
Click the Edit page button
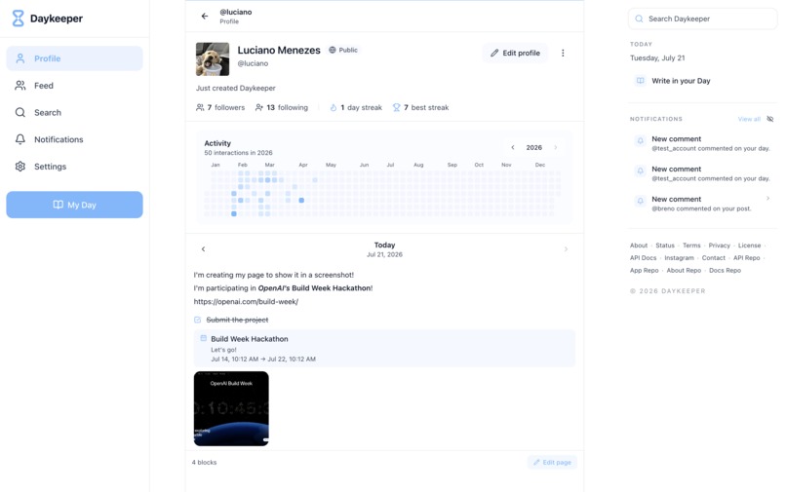(x=552, y=463)
